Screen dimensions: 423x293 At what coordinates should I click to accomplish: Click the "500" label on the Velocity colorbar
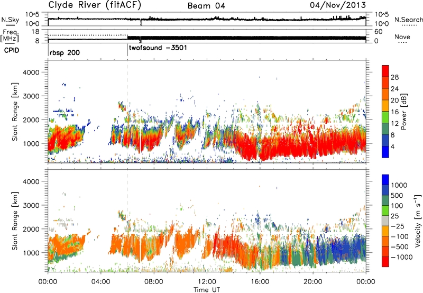click(x=397, y=196)
